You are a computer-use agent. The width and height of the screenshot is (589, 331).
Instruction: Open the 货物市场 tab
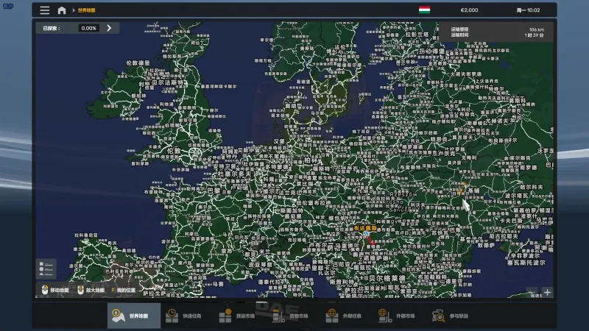coord(294,316)
